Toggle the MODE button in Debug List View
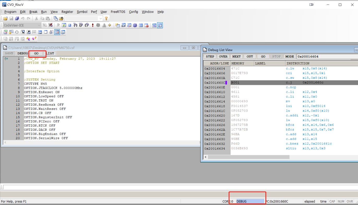Image resolution: width=358 pixels, height=205 pixels. (x=289, y=56)
